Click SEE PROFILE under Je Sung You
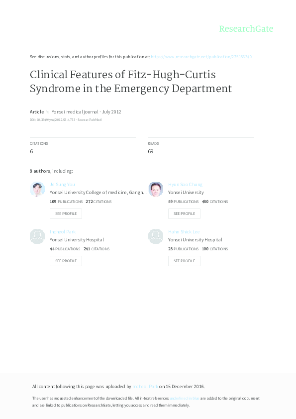Screen dimensions: 296x419 (x=66, y=213)
